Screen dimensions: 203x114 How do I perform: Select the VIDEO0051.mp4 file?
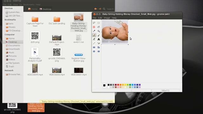pos(79,72)
